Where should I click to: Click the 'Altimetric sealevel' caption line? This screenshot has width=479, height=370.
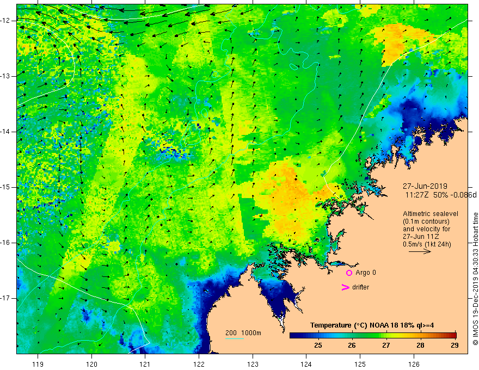click(431, 214)
